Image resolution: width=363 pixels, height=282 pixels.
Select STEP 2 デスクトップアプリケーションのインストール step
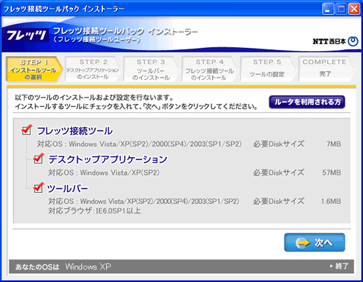(92, 69)
